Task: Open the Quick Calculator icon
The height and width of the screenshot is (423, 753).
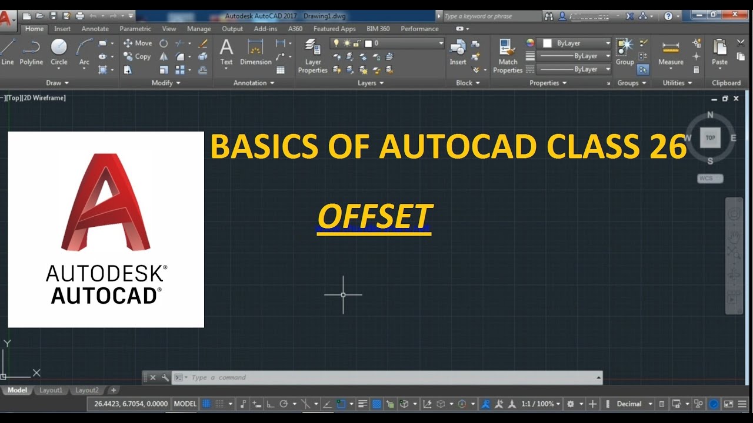Action: pos(697,70)
